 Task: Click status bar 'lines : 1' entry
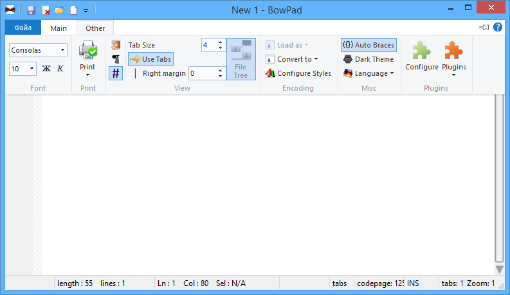(x=113, y=283)
